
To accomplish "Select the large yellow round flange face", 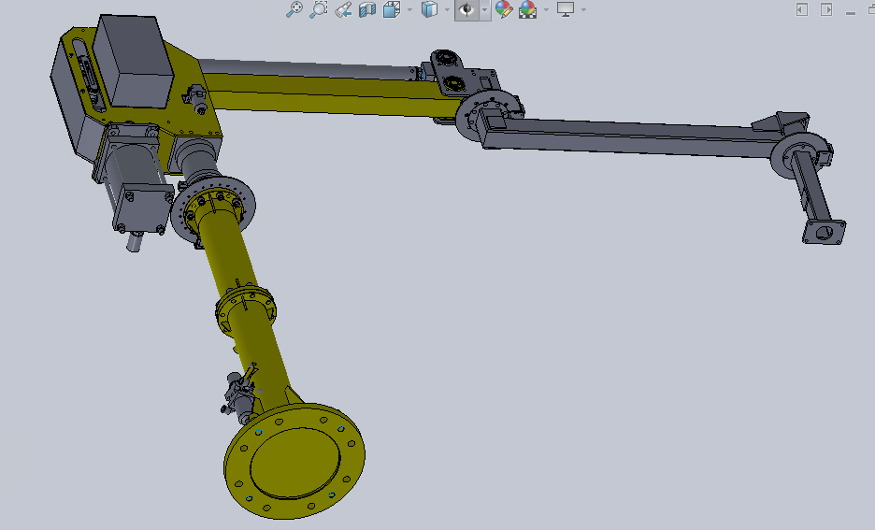I will click(x=294, y=461).
